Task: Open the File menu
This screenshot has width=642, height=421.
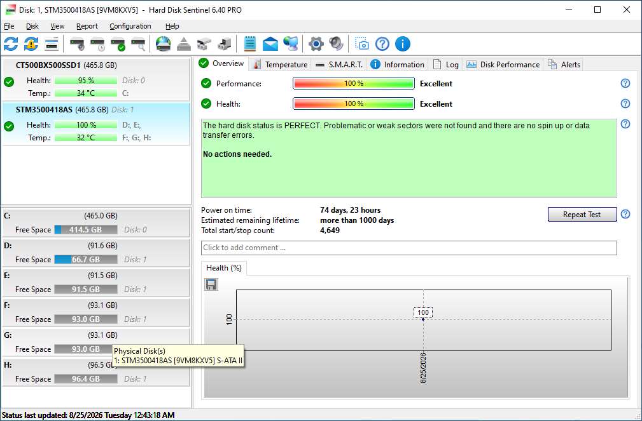Action: click(x=9, y=26)
